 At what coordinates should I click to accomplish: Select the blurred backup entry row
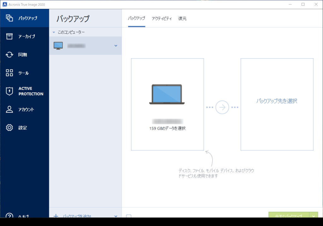coord(85,45)
